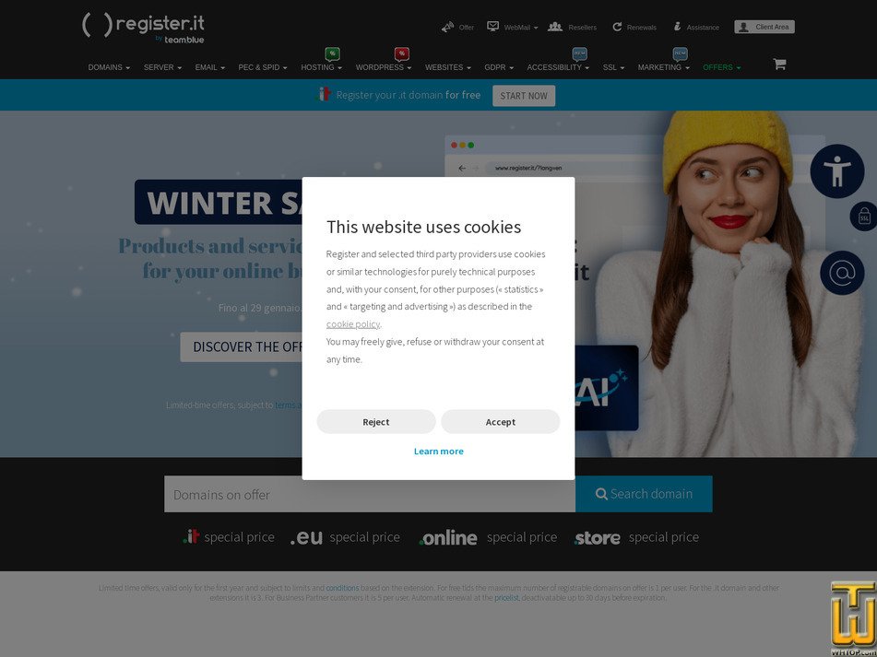
Task: Click the floating @ email icon
Action: coord(842,272)
